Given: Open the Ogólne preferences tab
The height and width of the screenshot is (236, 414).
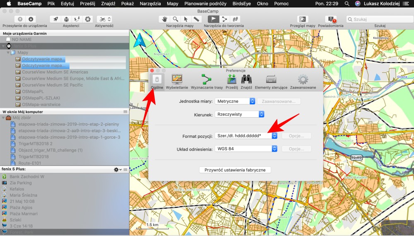Looking at the screenshot, I should click(157, 82).
